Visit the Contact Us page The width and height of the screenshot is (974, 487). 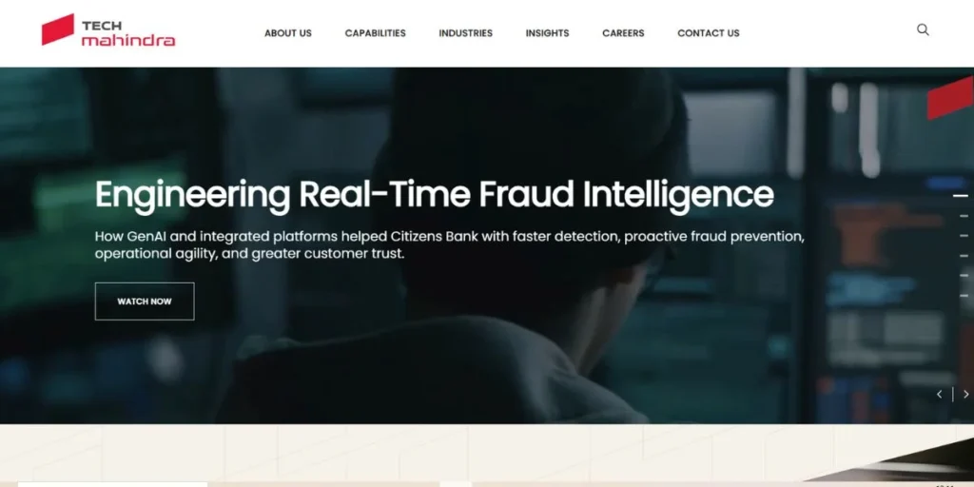pyautogui.click(x=709, y=33)
